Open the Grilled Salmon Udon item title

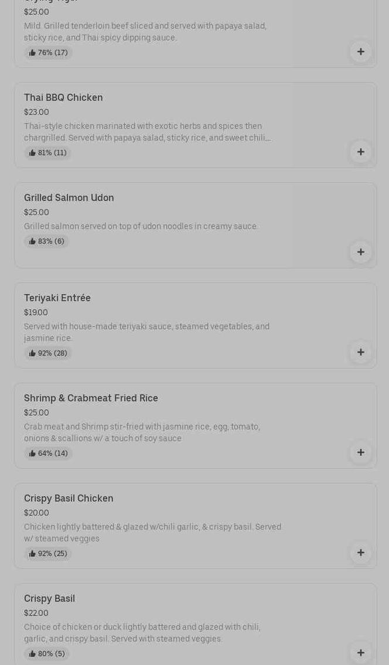[x=69, y=198]
